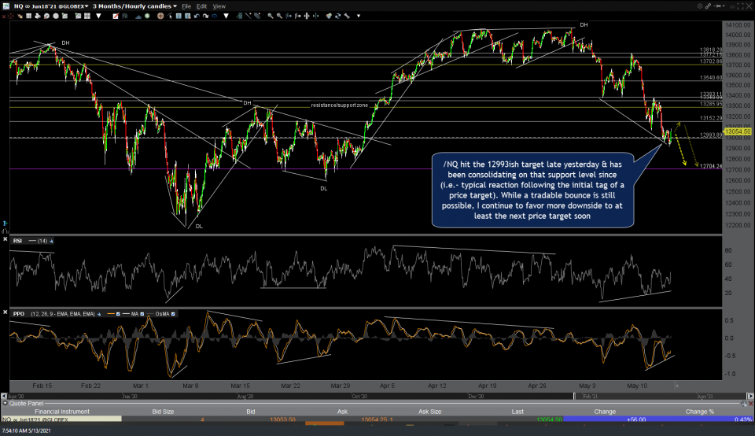The image size is (755, 436).
Task: Click the Bid Size column header
Action: (x=163, y=412)
